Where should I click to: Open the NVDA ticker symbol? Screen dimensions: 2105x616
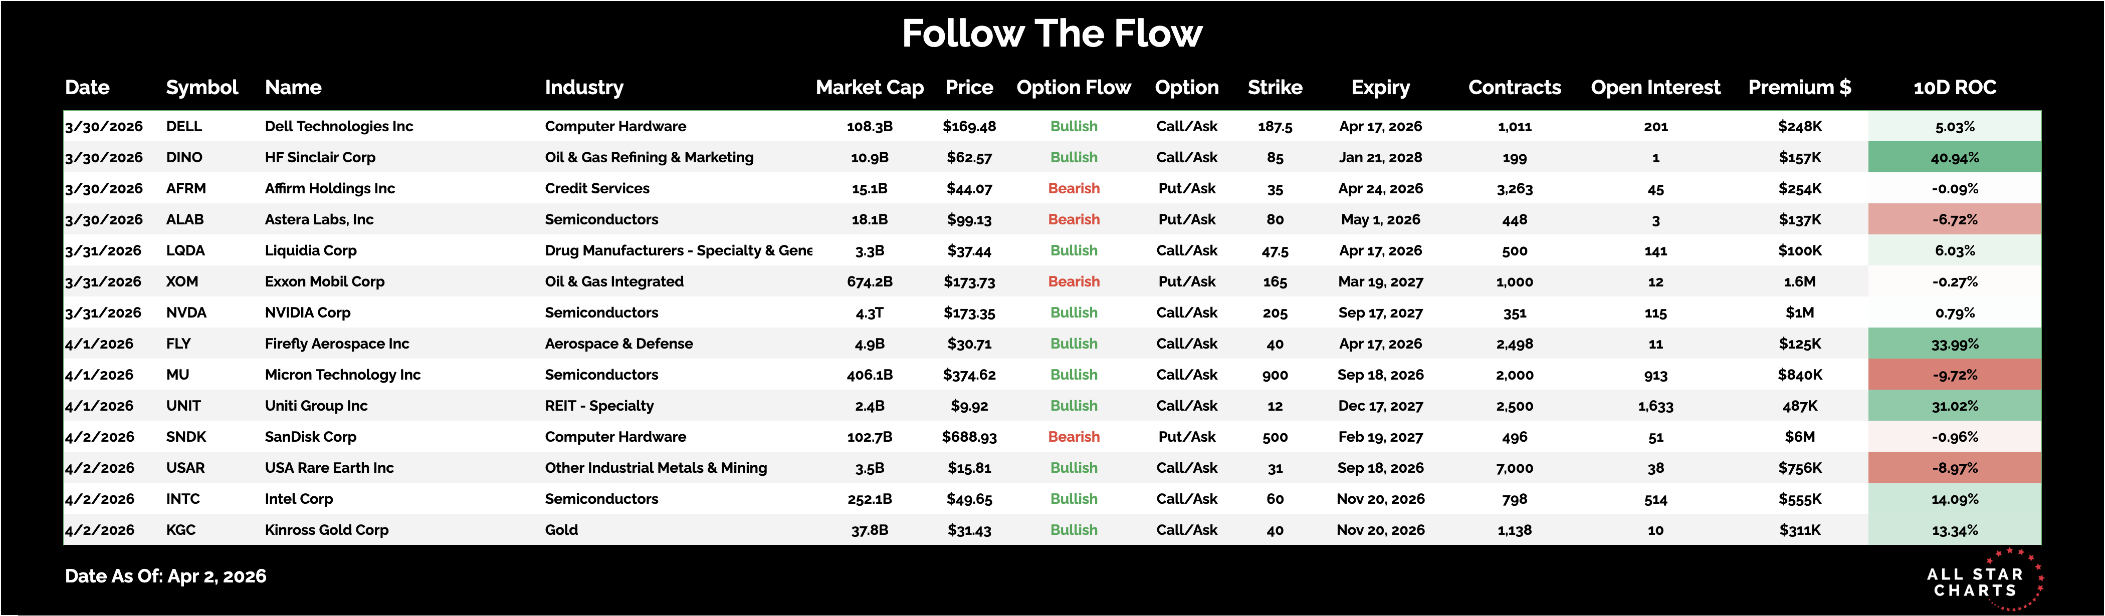coord(186,313)
